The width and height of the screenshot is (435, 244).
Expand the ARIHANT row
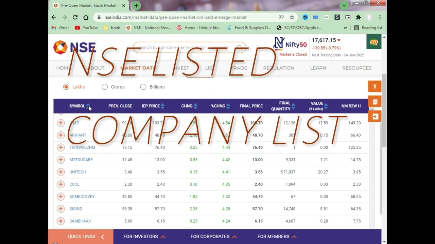[60, 135]
